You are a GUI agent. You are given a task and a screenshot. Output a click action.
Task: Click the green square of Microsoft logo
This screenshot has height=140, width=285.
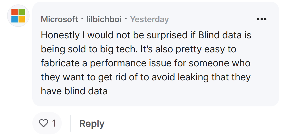pos(22,12)
